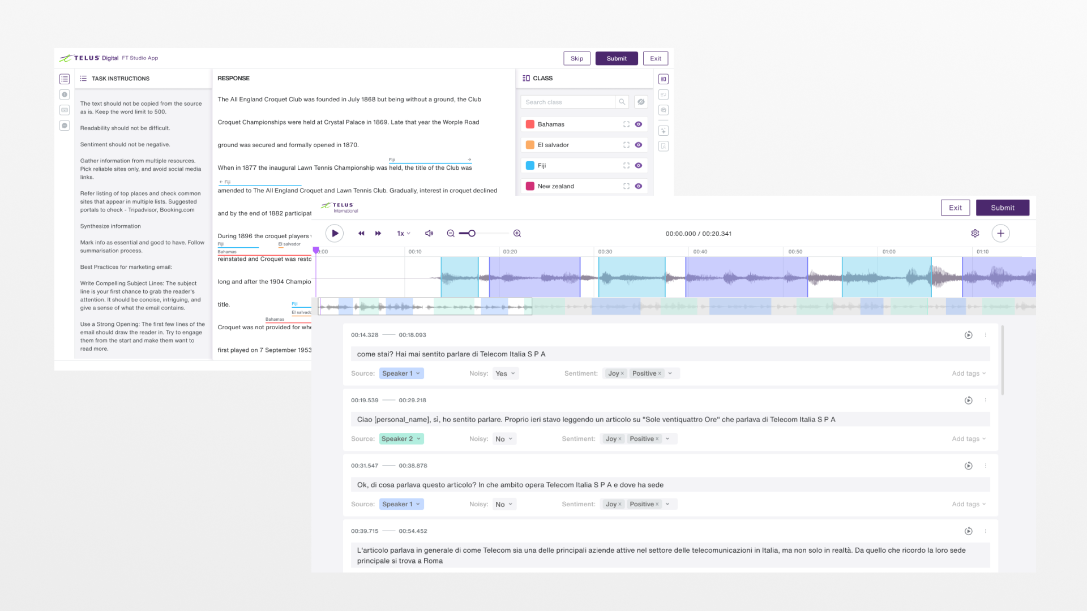Select Bahamas class row

(x=584, y=124)
